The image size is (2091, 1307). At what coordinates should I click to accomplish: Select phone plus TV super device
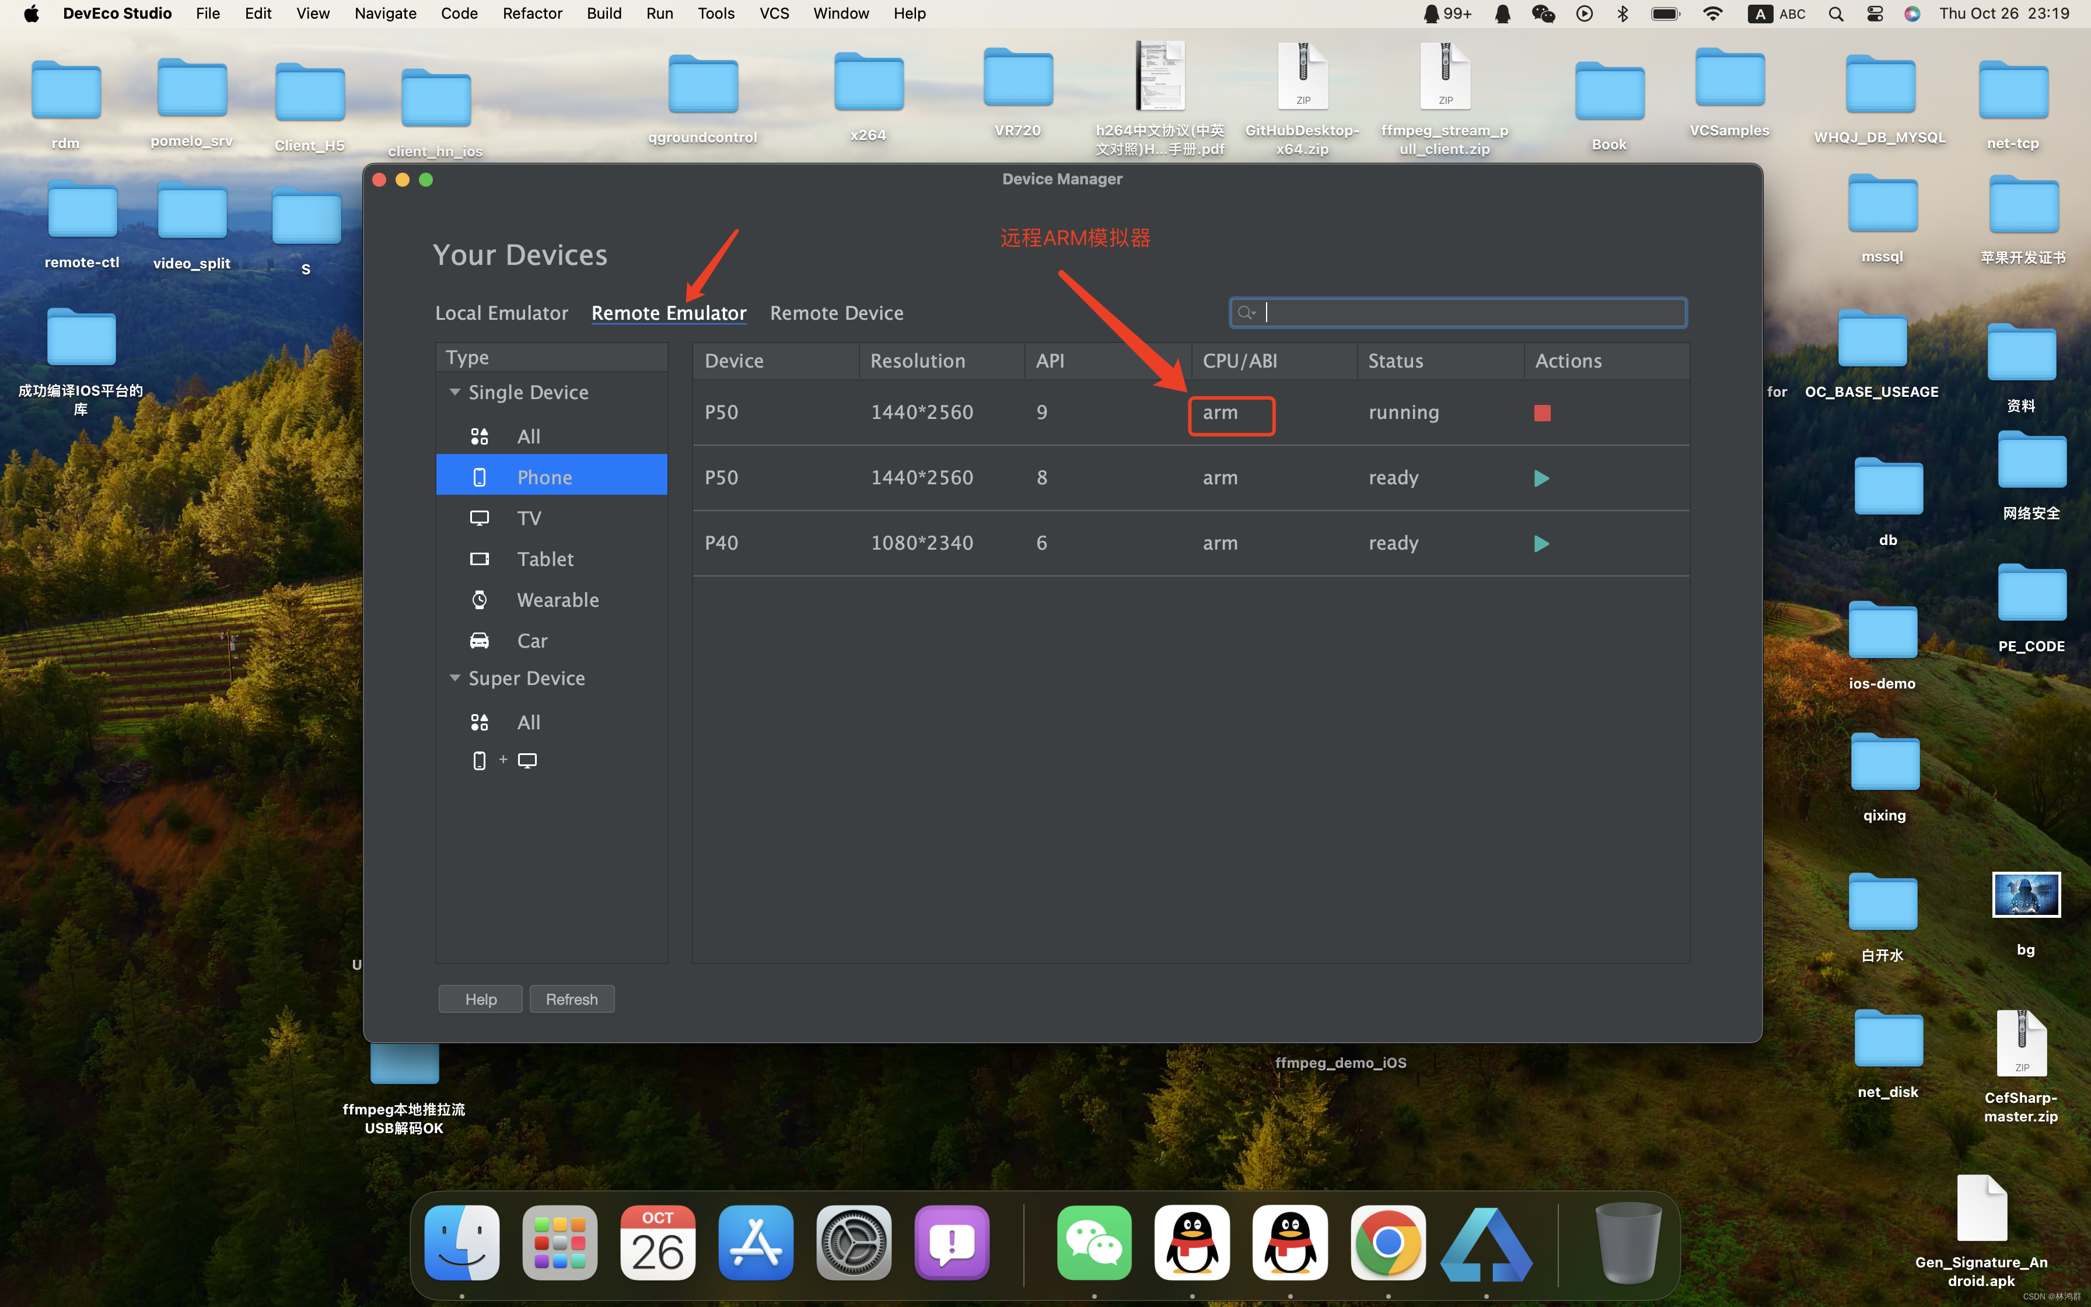(x=503, y=761)
